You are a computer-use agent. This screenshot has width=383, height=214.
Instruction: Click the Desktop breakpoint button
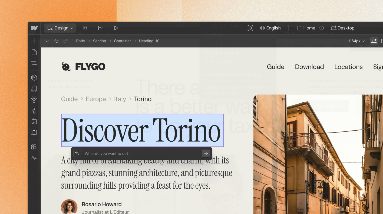(x=342, y=28)
